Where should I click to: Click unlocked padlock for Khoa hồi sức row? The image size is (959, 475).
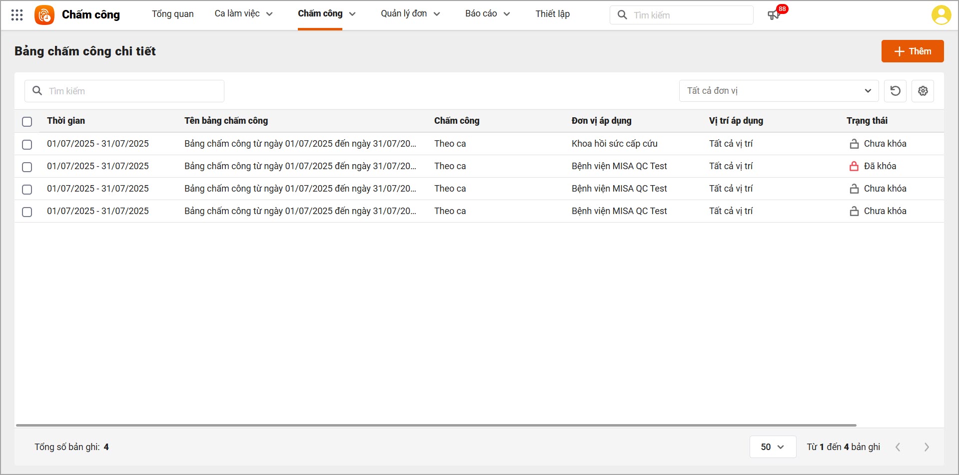click(854, 144)
